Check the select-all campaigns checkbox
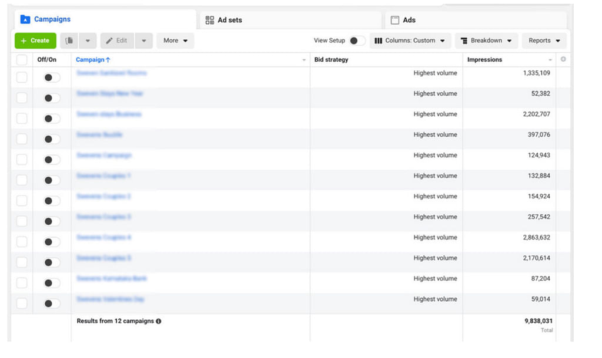 tap(22, 60)
